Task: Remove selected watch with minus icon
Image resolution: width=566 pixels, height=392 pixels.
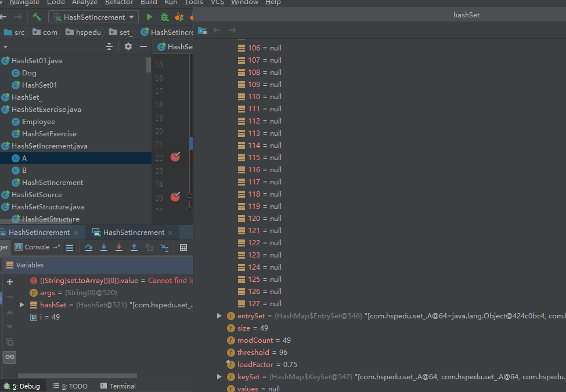Action: tap(10, 297)
